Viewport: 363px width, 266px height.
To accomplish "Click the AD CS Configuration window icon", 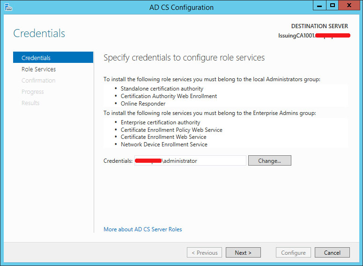I will click(8, 7).
